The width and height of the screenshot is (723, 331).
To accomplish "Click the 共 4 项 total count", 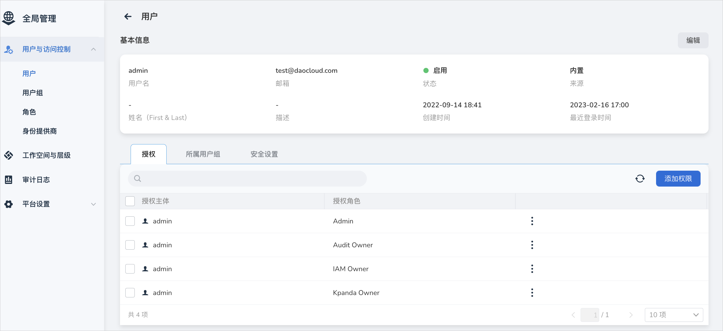I will click(x=138, y=314).
